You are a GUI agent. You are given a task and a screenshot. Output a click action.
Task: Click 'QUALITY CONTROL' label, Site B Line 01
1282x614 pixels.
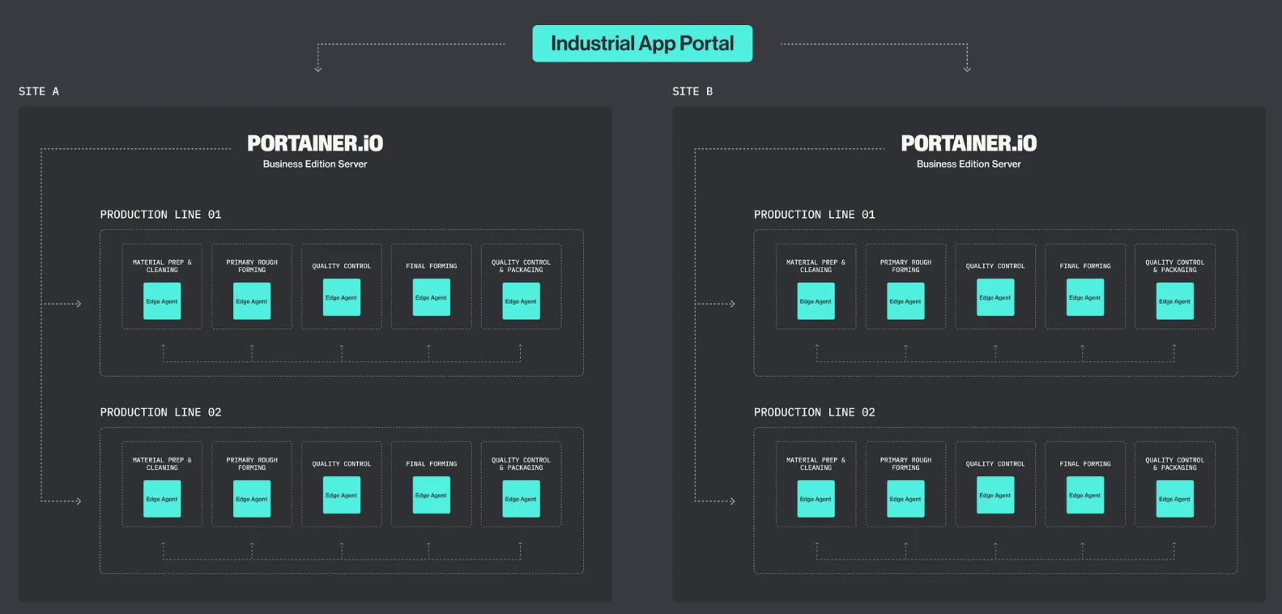pos(995,266)
